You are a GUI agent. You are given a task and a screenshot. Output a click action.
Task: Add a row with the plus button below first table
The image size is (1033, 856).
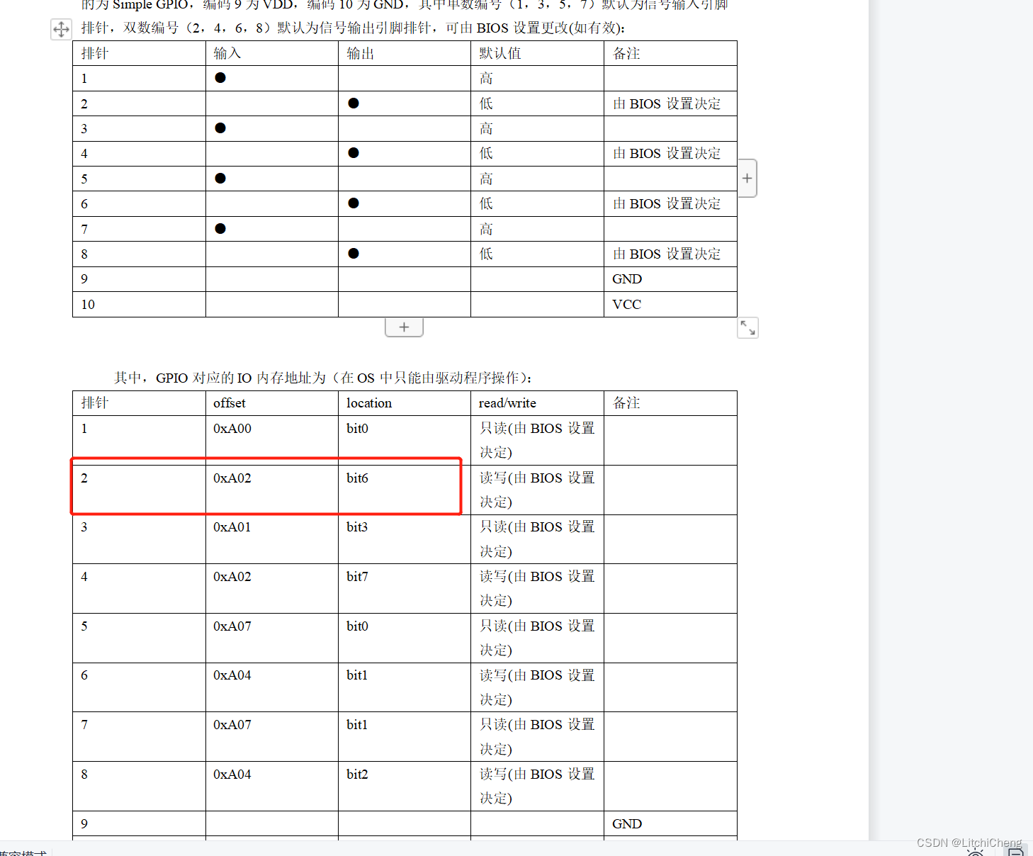tap(404, 327)
